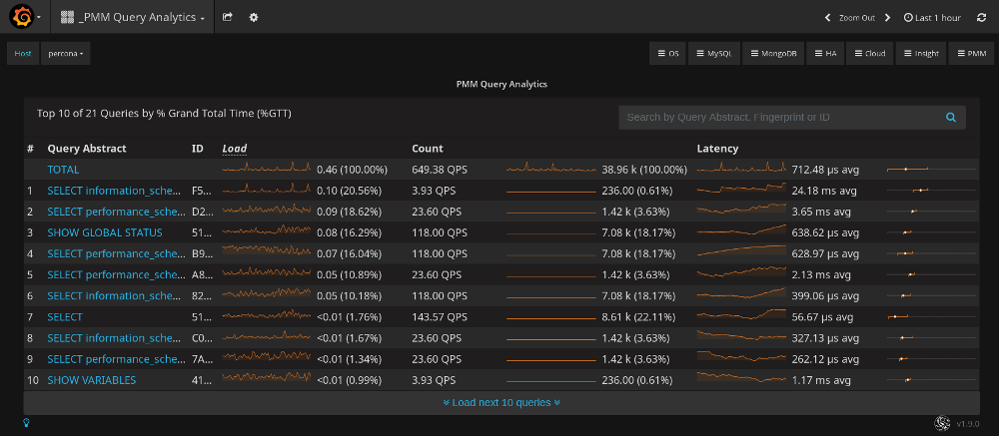This screenshot has height=436, width=999.
Task: Click Load next 10 queries link
Action: pyautogui.click(x=500, y=402)
